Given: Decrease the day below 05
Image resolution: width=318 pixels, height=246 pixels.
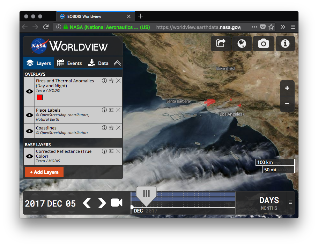Looking at the screenshot, I should [71, 212].
